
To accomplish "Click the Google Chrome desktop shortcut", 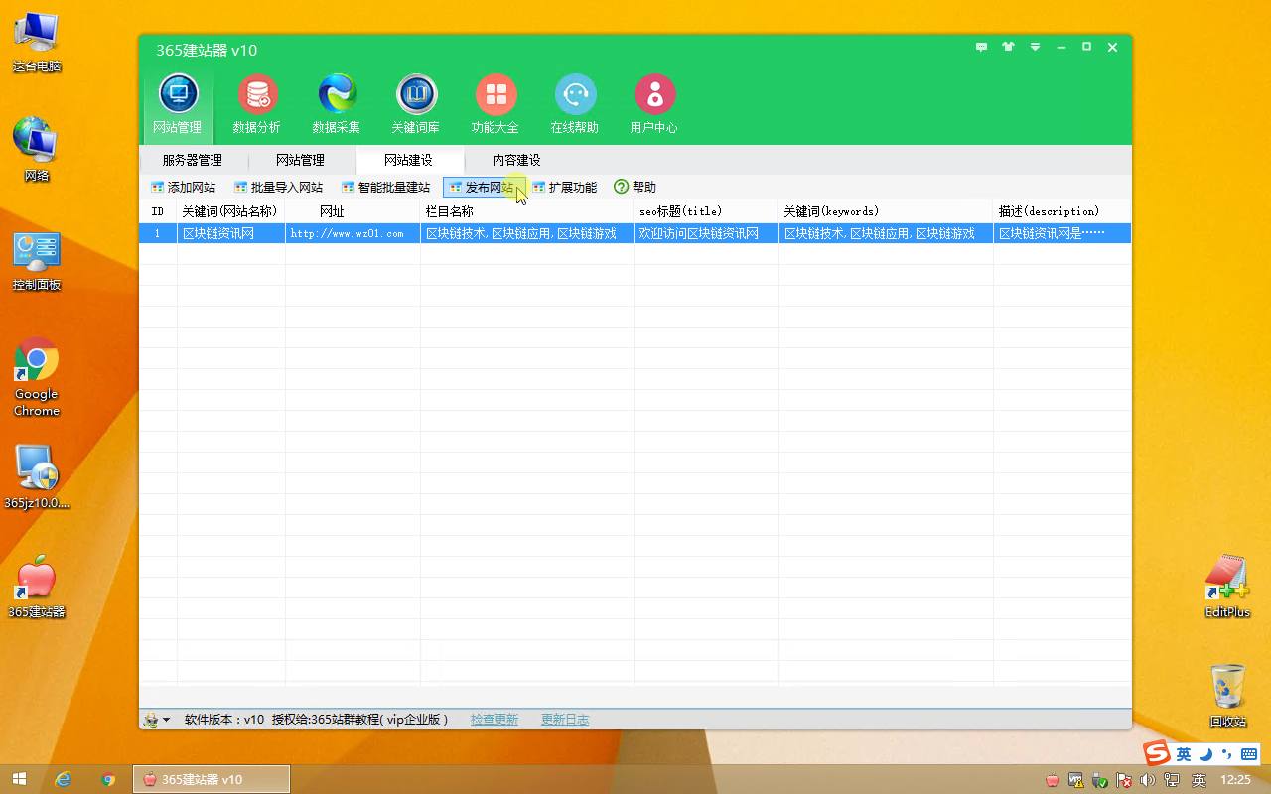I will (37, 377).
